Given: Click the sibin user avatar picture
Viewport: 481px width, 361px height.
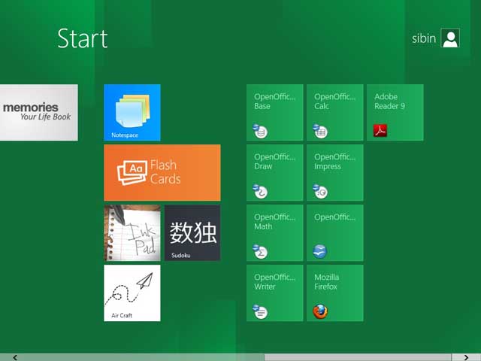Looking at the screenshot, I should coord(450,38).
